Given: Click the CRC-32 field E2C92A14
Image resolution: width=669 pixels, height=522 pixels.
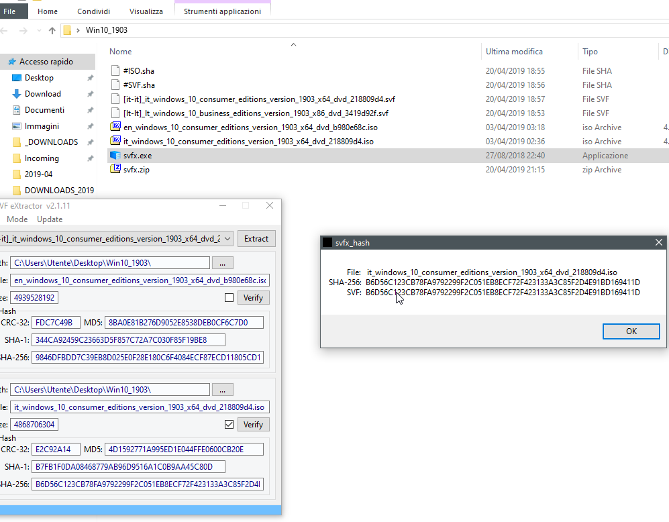Looking at the screenshot, I should coord(56,449).
